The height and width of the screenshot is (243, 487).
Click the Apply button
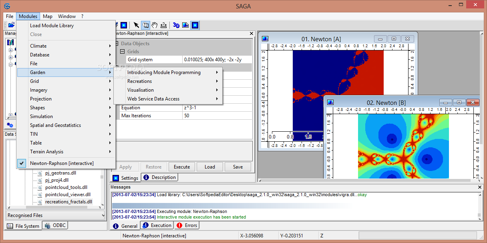[126, 167]
